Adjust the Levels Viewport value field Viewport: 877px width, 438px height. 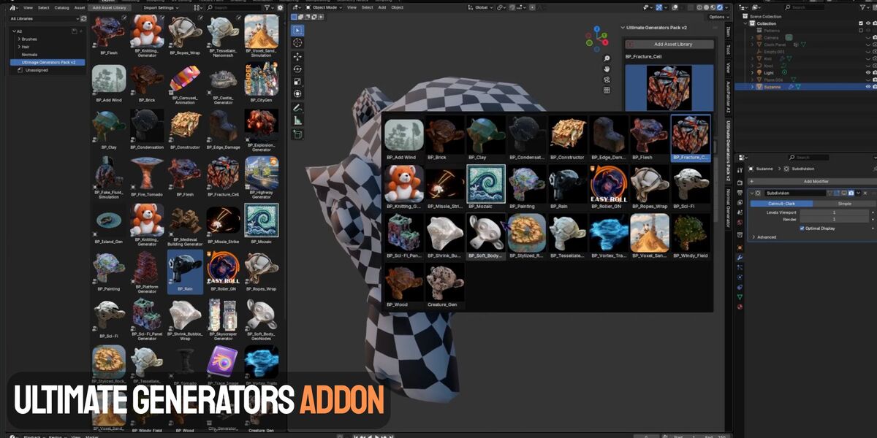834,212
